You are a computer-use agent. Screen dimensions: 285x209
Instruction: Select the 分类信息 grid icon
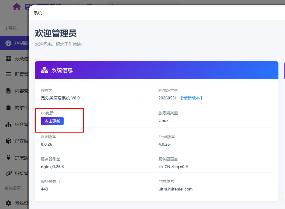click(x=8, y=59)
